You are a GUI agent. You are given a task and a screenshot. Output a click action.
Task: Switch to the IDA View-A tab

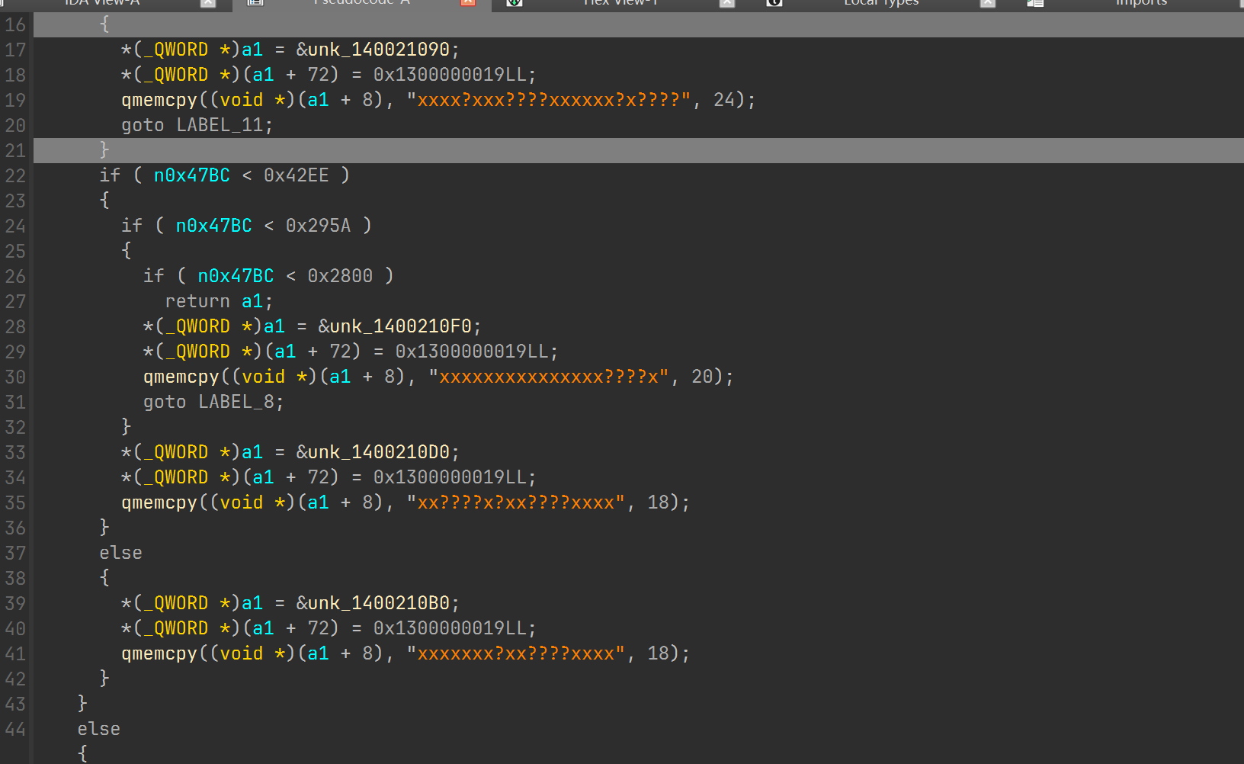[102, 3]
